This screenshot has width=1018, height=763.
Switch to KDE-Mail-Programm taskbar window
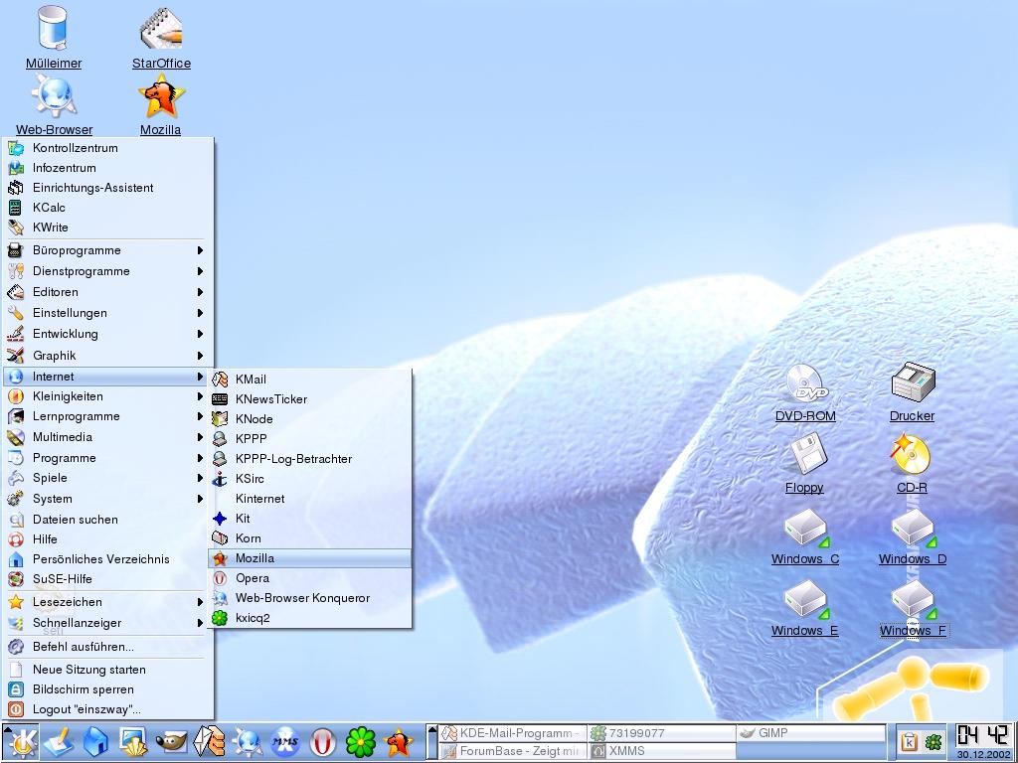pyautogui.click(x=513, y=733)
